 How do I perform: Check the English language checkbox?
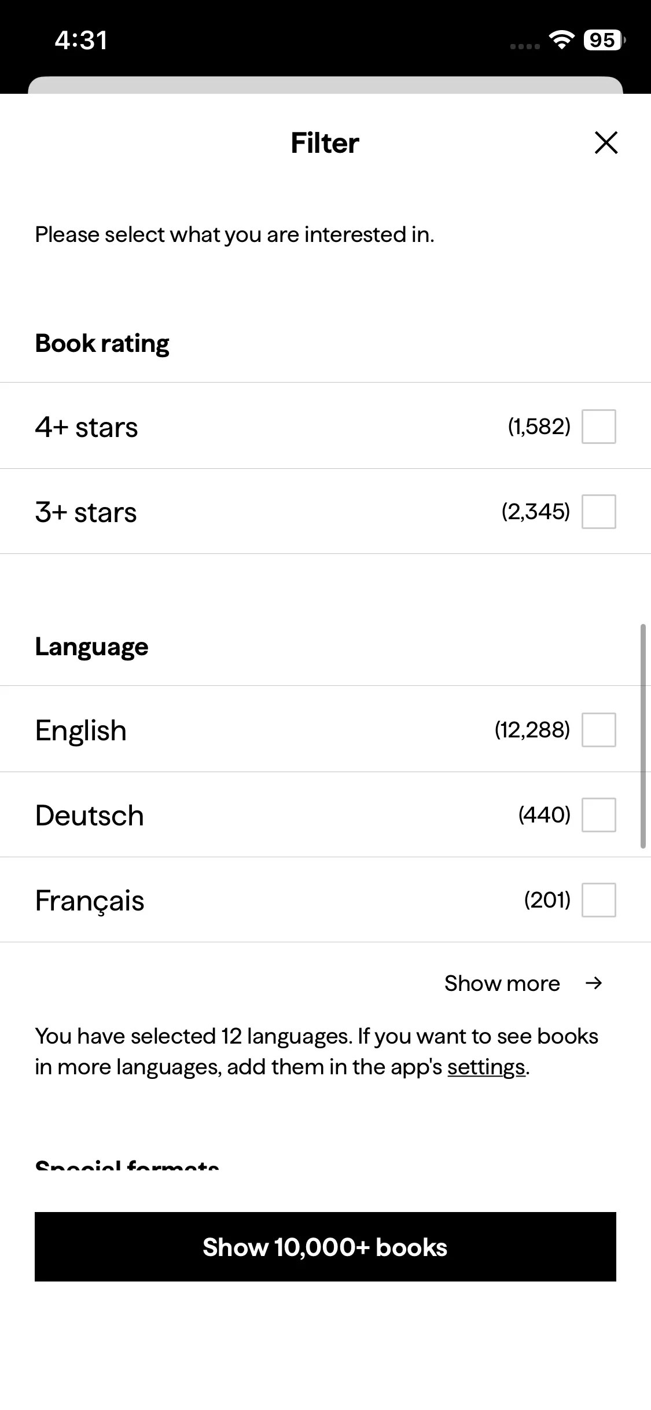click(x=598, y=730)
